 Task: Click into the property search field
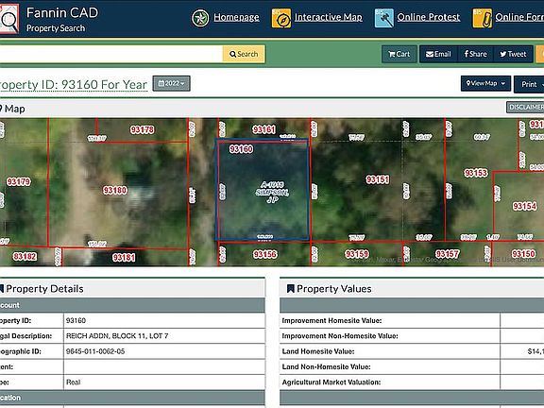click(111, 54)
